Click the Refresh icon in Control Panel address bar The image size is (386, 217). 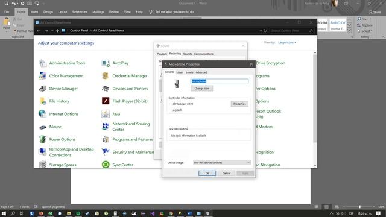click(265, 31)
